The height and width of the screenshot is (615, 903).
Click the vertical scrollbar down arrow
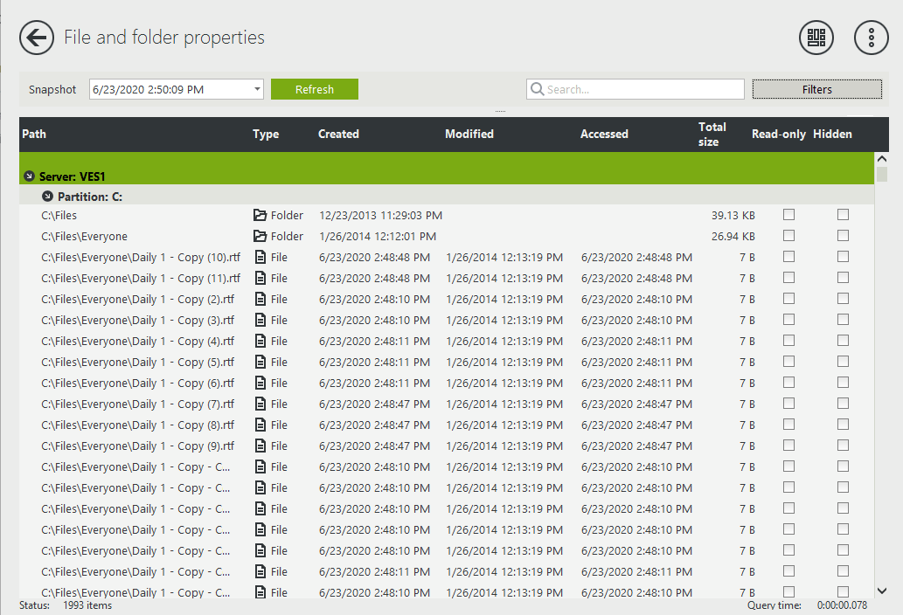(x=881, y=591)
